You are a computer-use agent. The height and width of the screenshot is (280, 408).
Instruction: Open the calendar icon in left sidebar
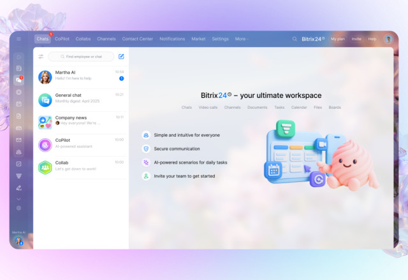point(18,104)
